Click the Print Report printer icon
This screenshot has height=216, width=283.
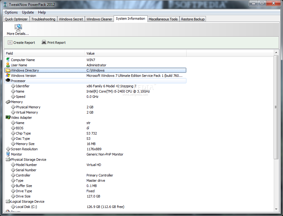(44, 42)
